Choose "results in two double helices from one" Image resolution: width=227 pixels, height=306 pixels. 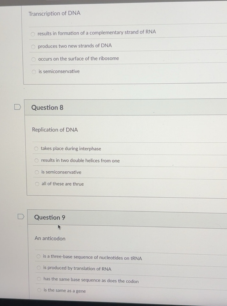click(x=37, y=161)
